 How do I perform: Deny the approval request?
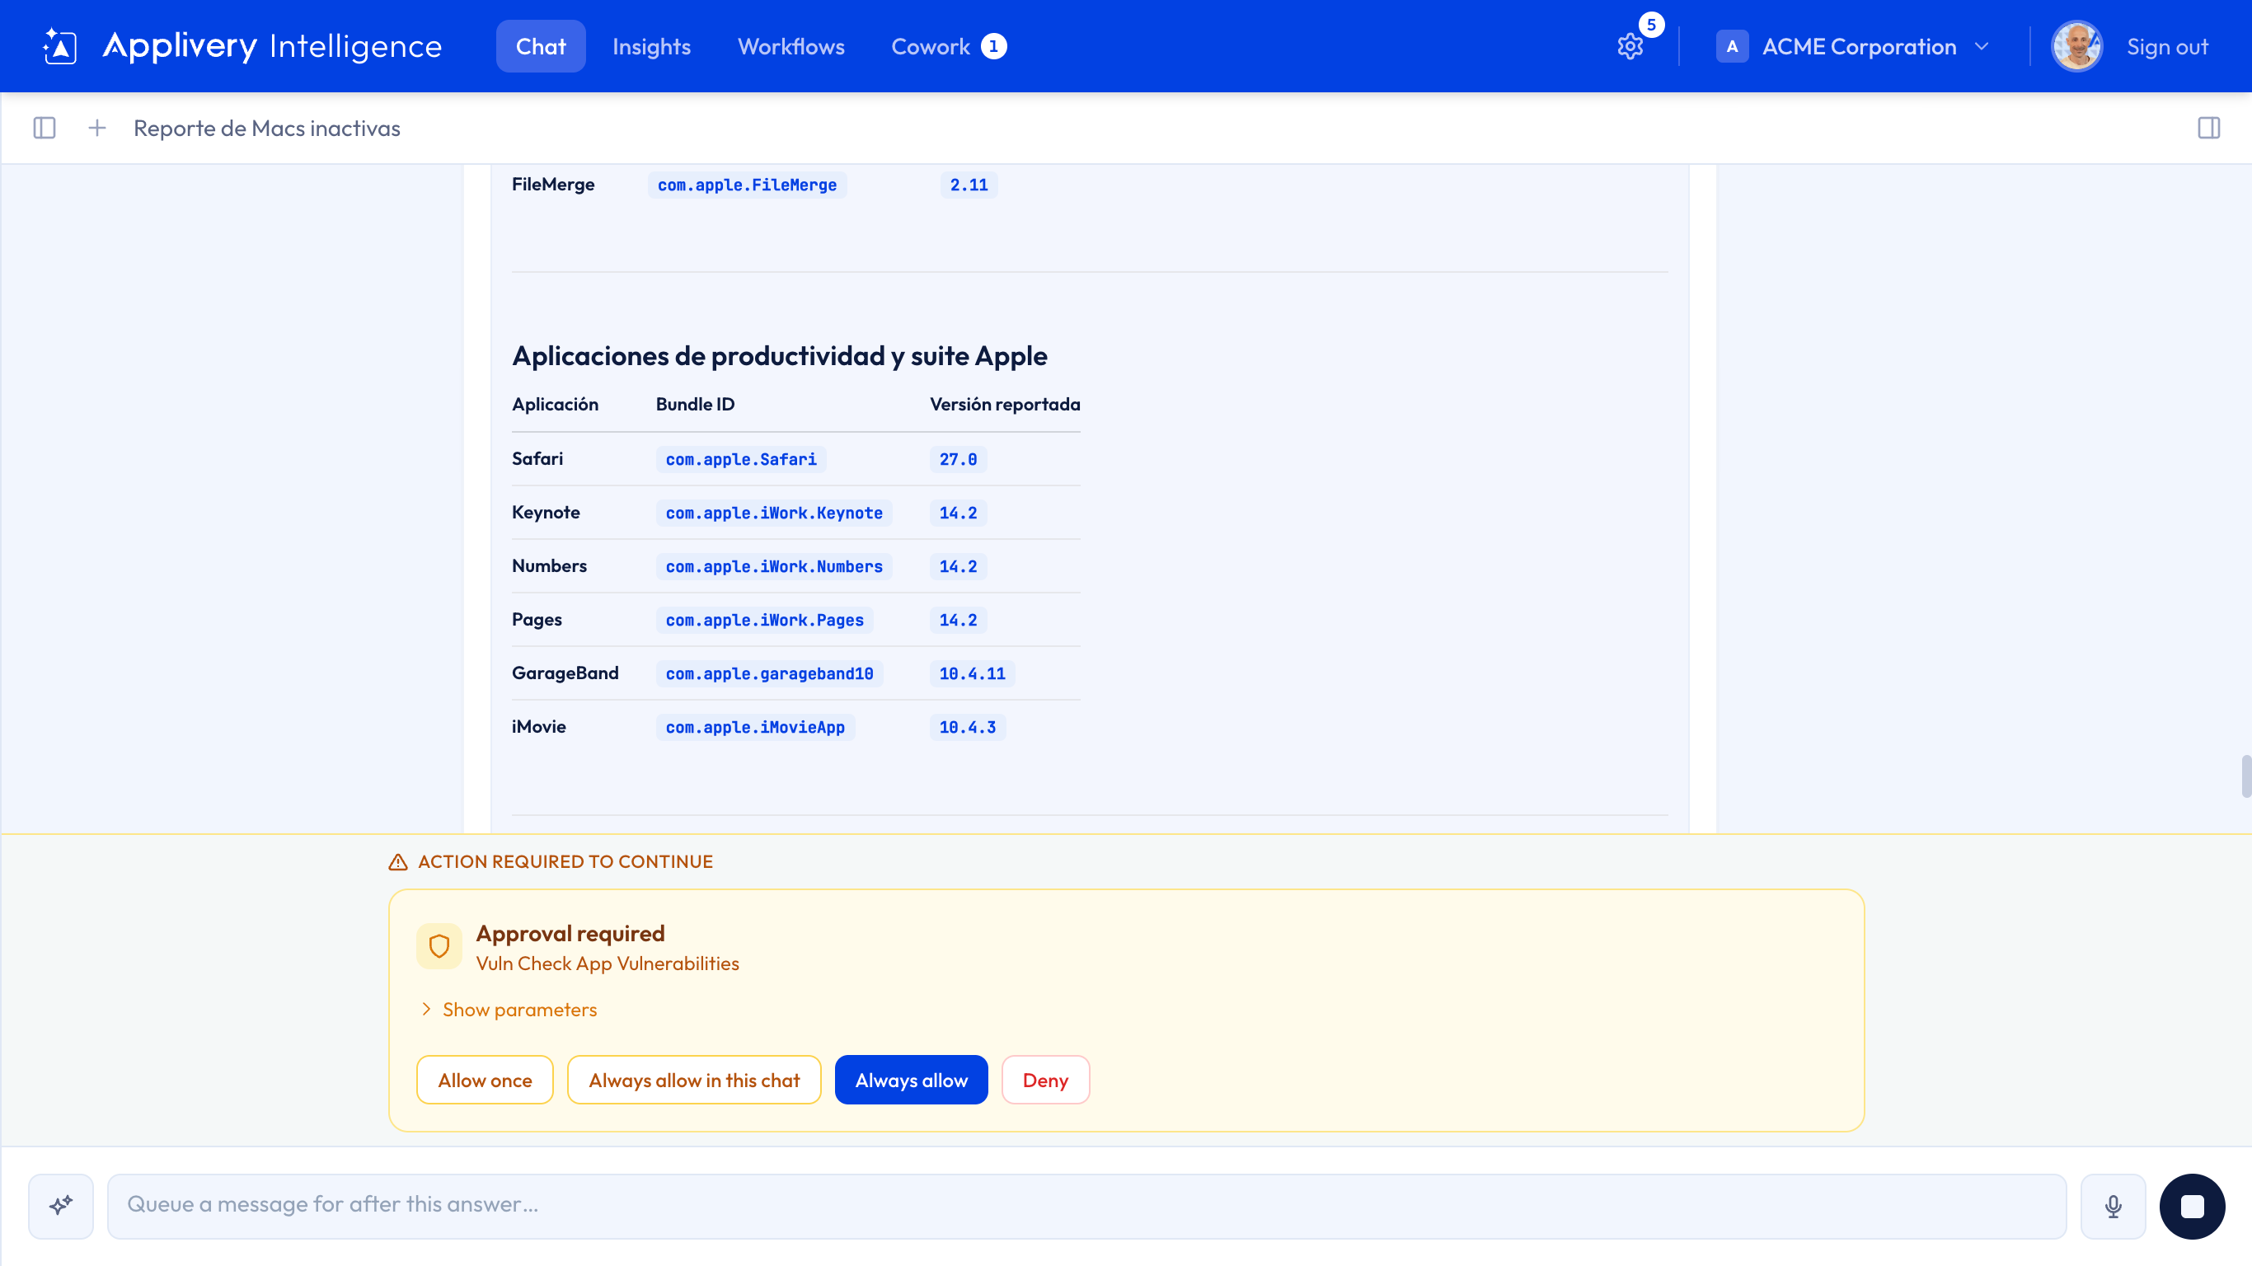pyautogui.click(x=1045, y=1081)
